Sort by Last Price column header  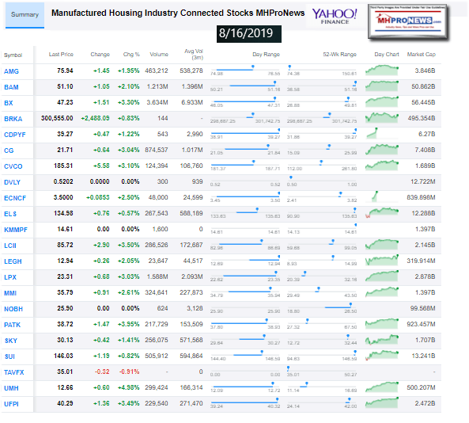61,54
